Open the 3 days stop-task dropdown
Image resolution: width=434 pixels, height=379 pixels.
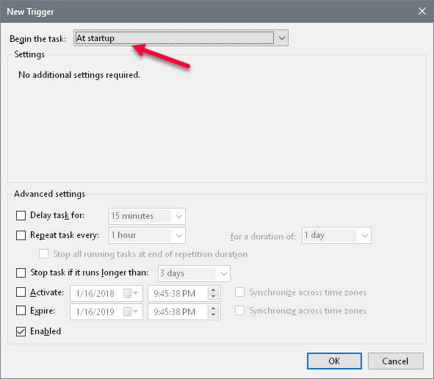click(x=194, y=273)
